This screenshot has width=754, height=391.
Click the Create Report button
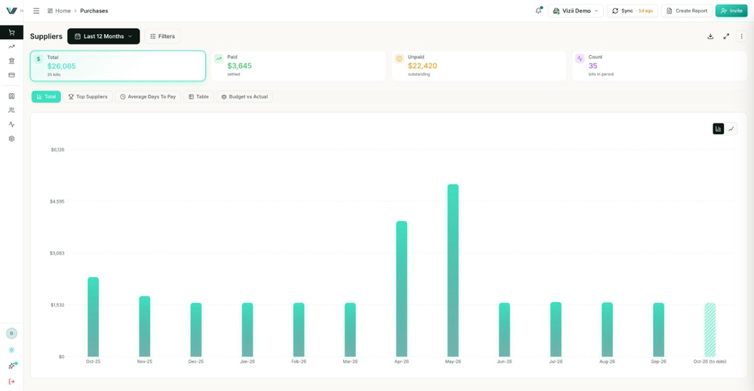tap(687, 11)
